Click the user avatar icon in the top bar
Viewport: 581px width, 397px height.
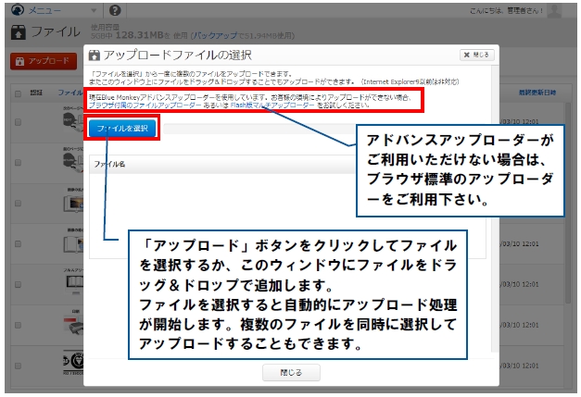click(x=555, y=10)
